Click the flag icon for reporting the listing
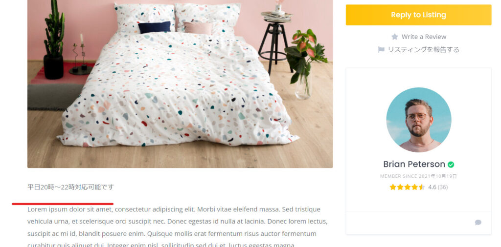The height and width of the screenshot is (247, 501). [381, 50]
